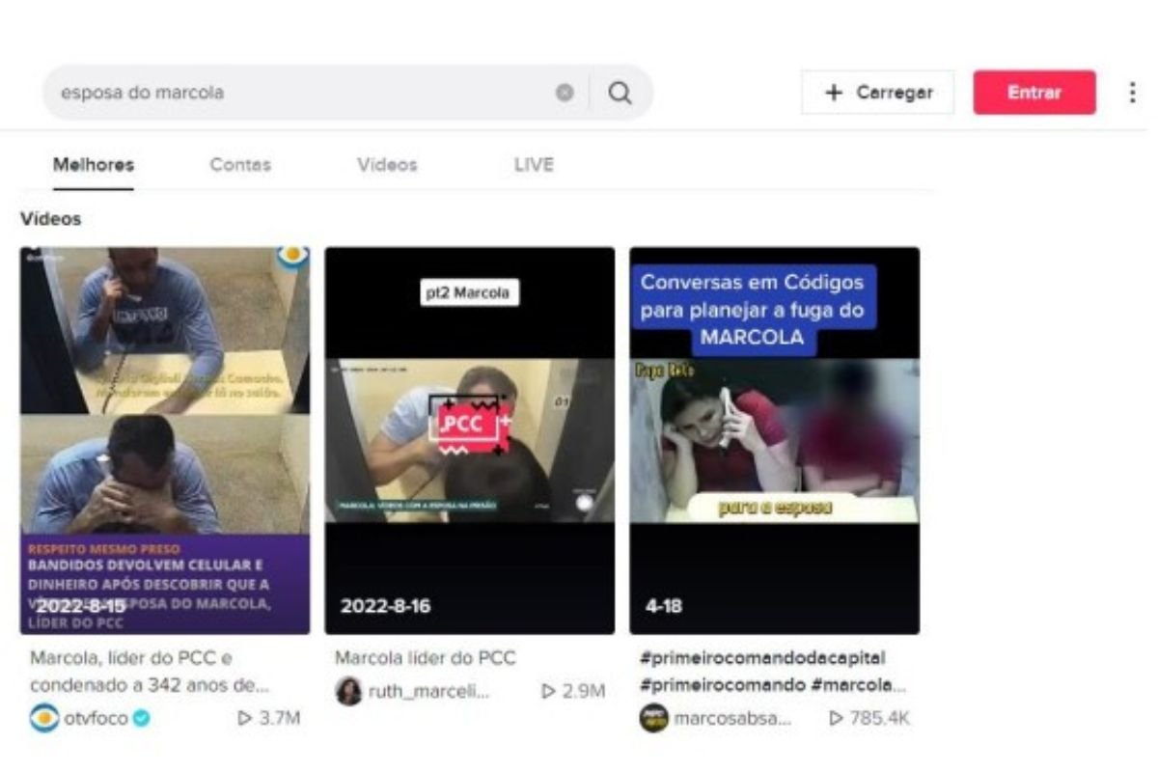
Task: Open the video thumbnail dated 2022-8-15
Action: pyautogui.click(x=165, y=440)
